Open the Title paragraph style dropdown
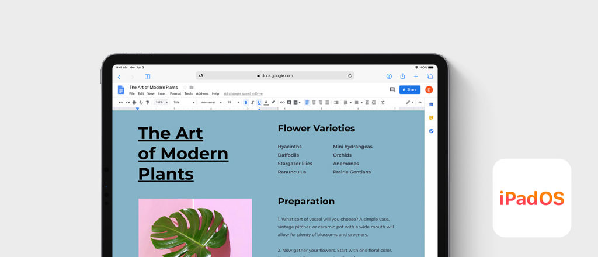 coord(184,102)
